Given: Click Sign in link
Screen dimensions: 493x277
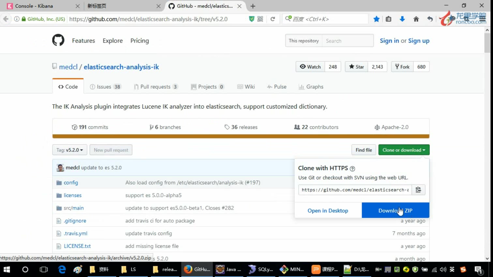Looking at the screenshot, I should coord(389,41).
